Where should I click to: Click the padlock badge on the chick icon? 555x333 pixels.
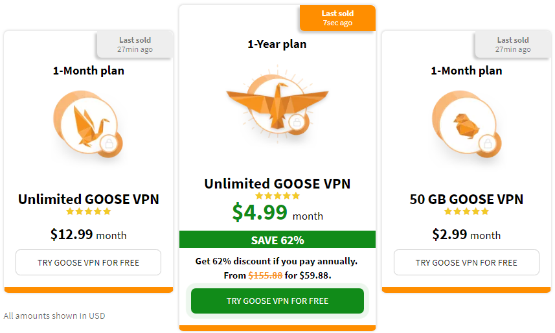coord(488,144)
